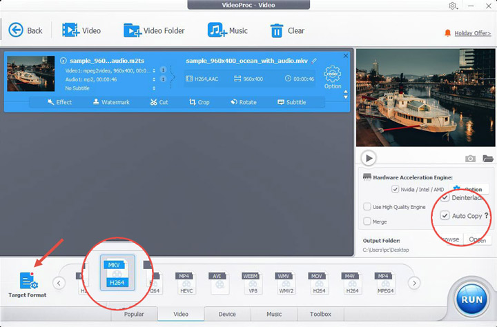Move the video item down the list

(346, 97)
